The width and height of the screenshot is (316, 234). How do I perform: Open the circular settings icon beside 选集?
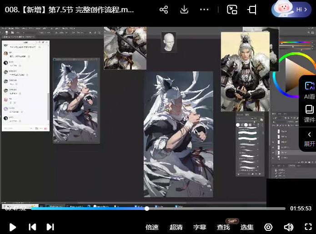coord(268,227)
